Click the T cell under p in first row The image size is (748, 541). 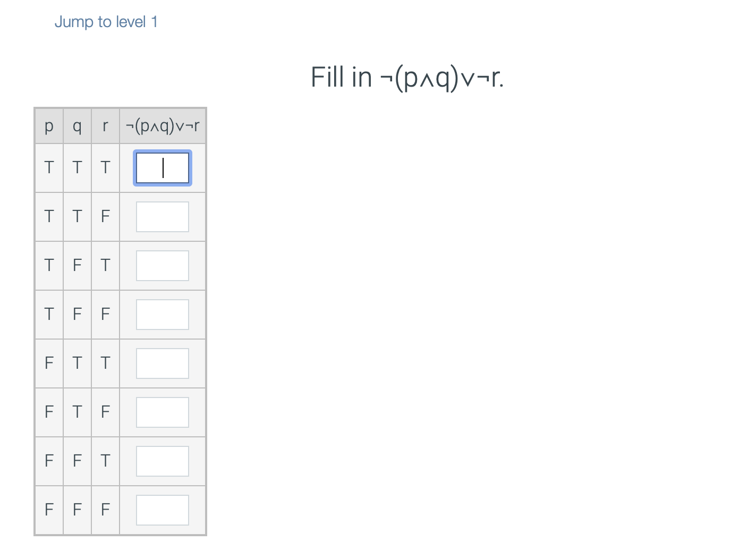point(49,168)
